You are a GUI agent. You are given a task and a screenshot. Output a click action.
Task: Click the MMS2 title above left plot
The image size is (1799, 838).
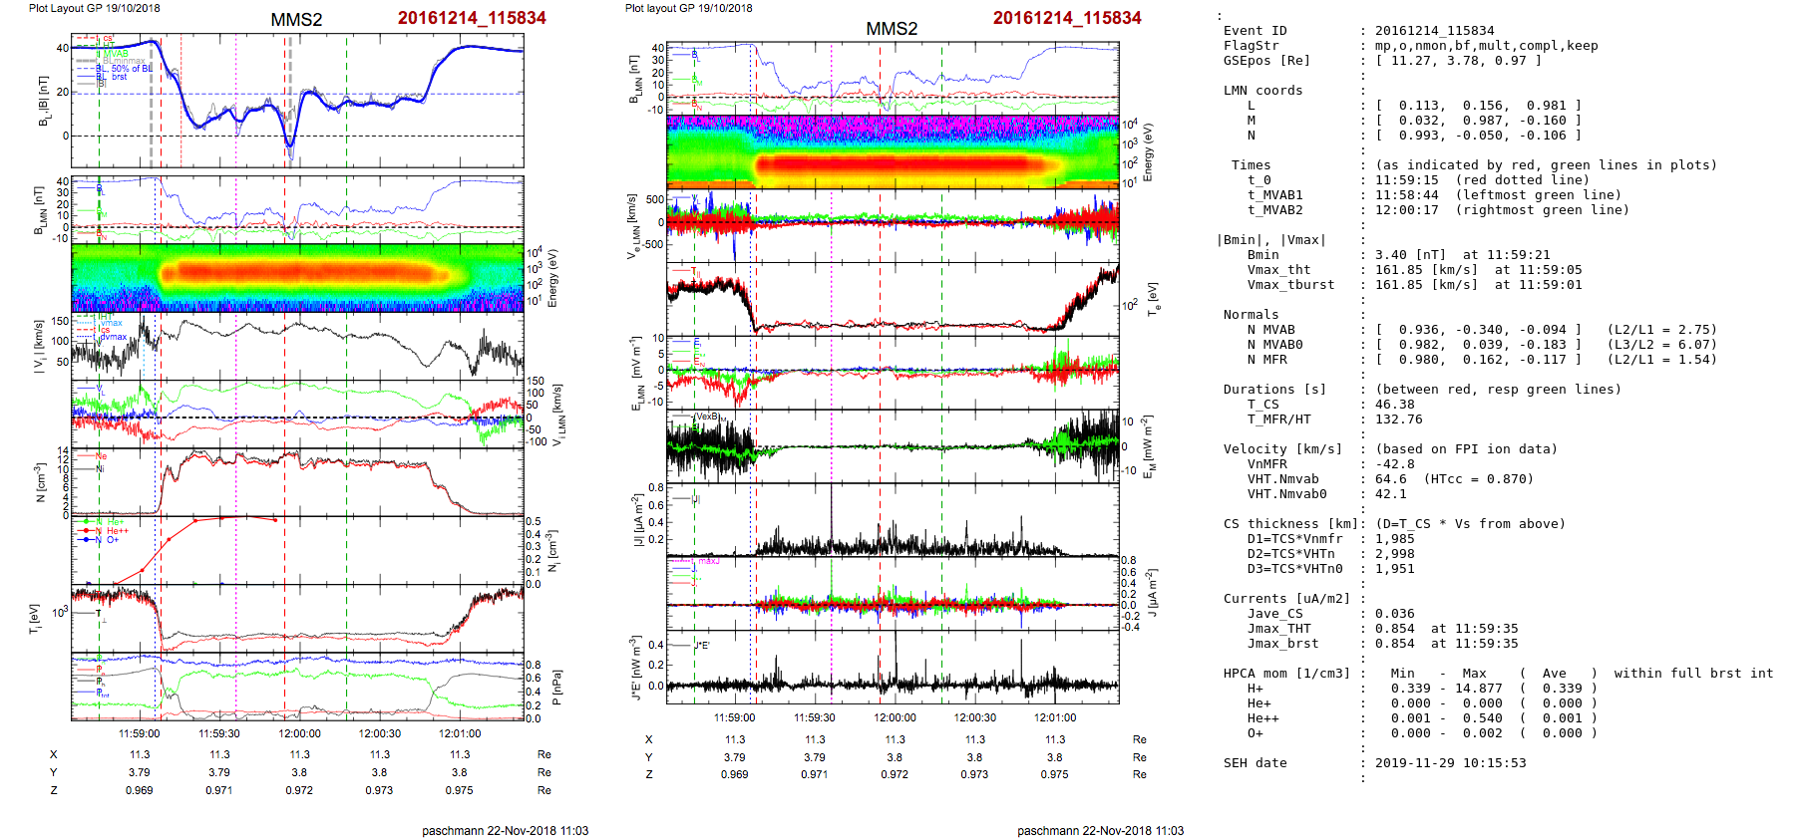pos(296,20)
